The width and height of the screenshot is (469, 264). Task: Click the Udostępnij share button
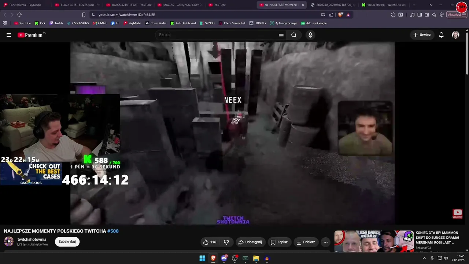tap(250, 242)
